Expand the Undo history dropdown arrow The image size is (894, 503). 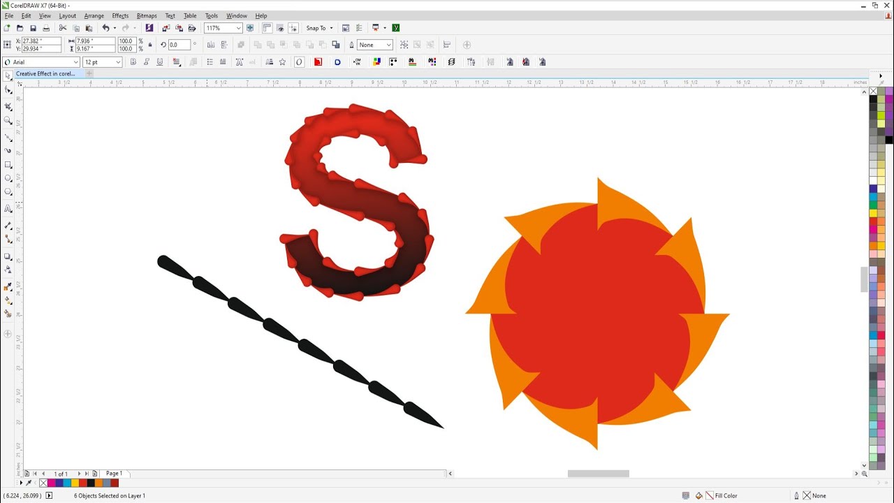tap(115, 28)
